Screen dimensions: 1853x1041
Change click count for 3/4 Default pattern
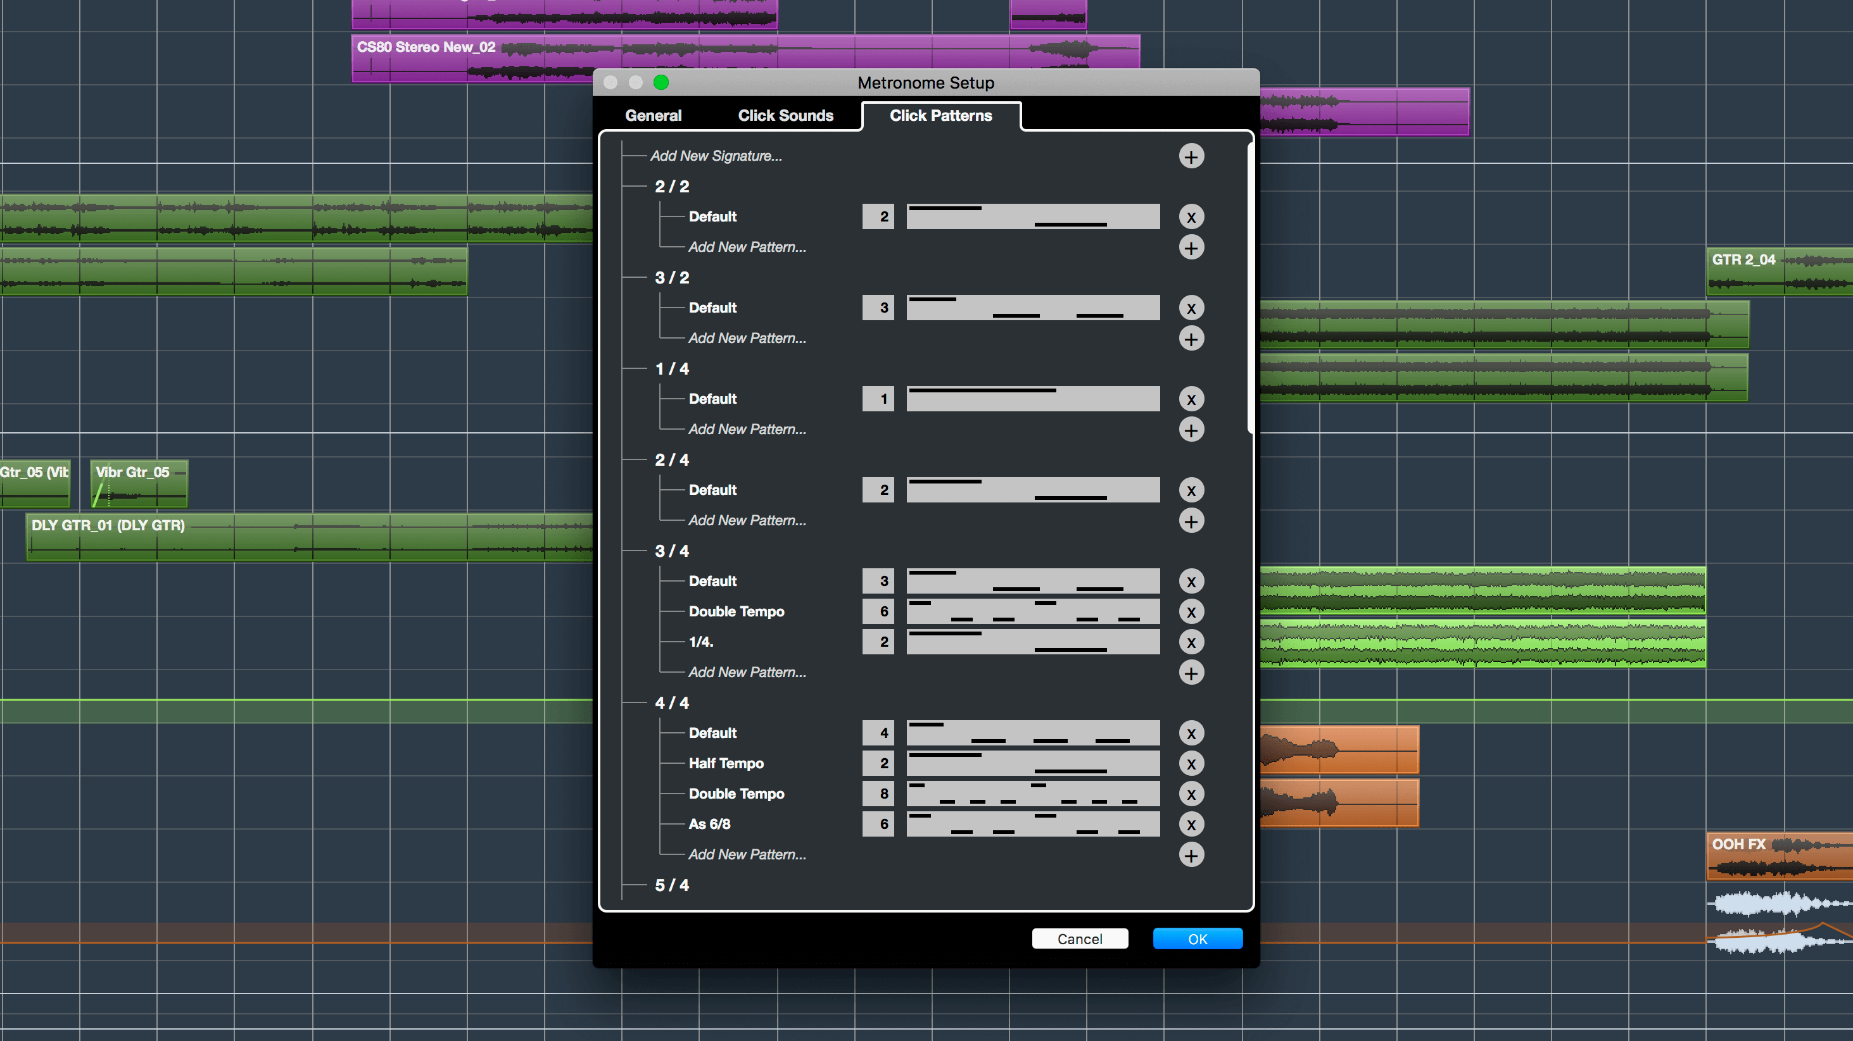coord(878,581)
